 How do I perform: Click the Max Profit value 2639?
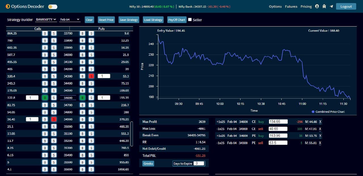pos(202,121)
